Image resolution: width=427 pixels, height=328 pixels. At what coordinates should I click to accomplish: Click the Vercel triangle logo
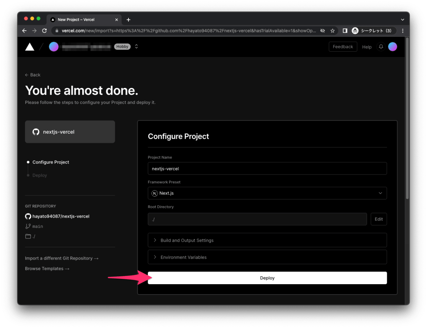pos(30,47)
